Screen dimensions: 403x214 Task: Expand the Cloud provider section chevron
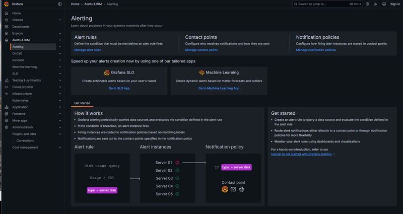60,87
